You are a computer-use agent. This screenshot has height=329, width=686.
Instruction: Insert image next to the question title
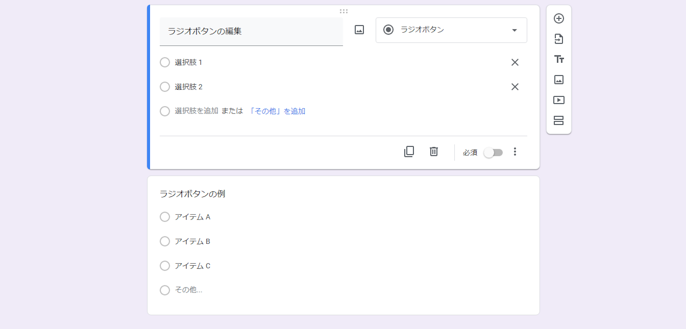click(359, 30)
